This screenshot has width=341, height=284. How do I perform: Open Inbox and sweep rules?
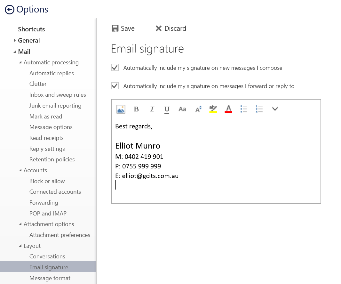point(58,95)
